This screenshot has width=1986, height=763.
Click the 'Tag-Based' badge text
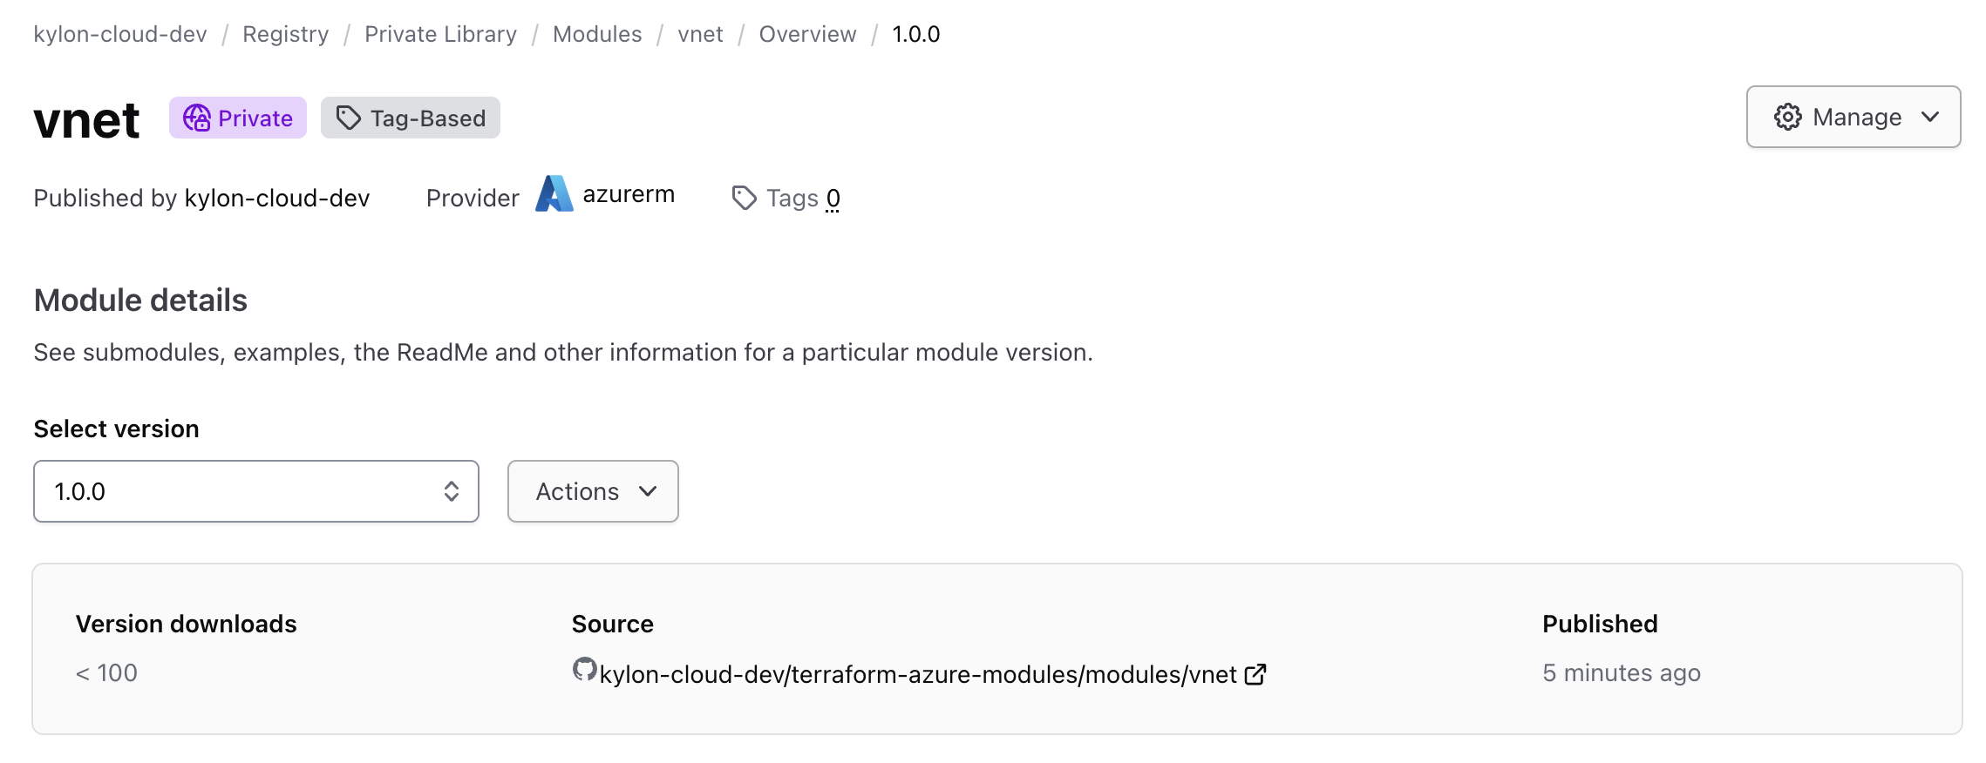click(x=428, y=118)
